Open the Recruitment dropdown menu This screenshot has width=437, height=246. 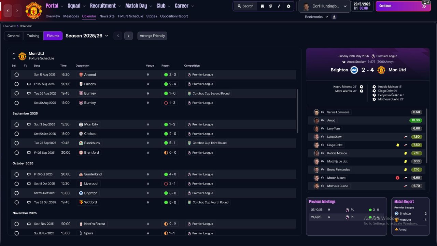105,6
